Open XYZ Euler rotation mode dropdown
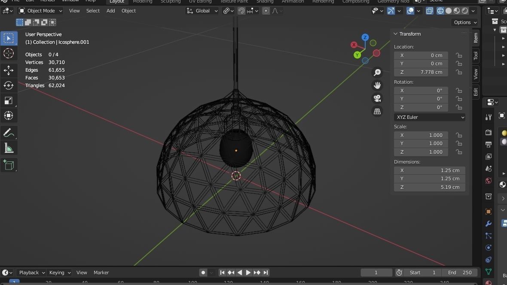Image resolution: width=507 pixels, height=285 pixels. [x=430, y=117]
